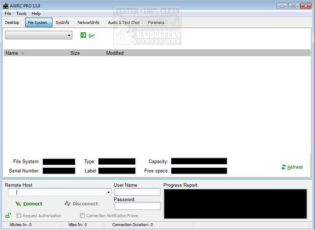Sort the list by Name column

pos(12,53)
